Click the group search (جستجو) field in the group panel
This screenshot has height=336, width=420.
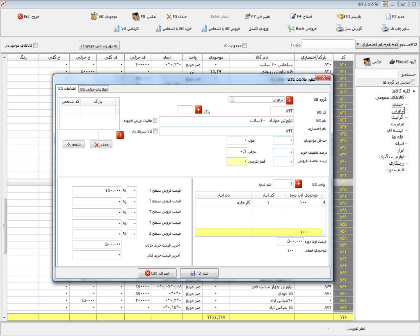(x=377, y=74)
